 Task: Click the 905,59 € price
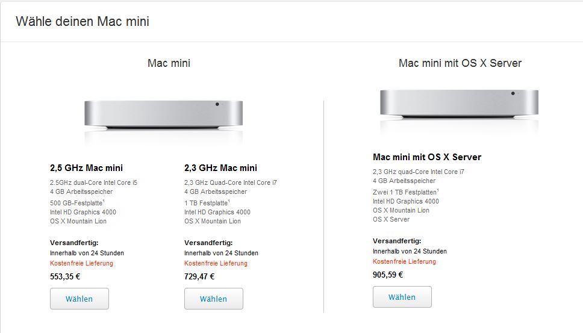pos(388,275)
